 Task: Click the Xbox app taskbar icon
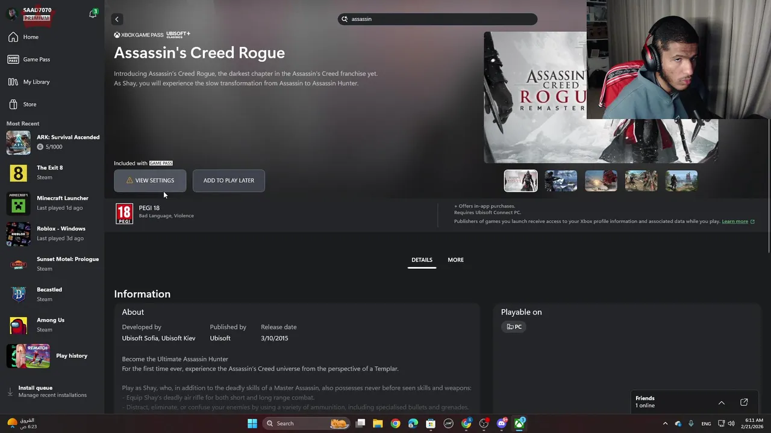point(519,423)
